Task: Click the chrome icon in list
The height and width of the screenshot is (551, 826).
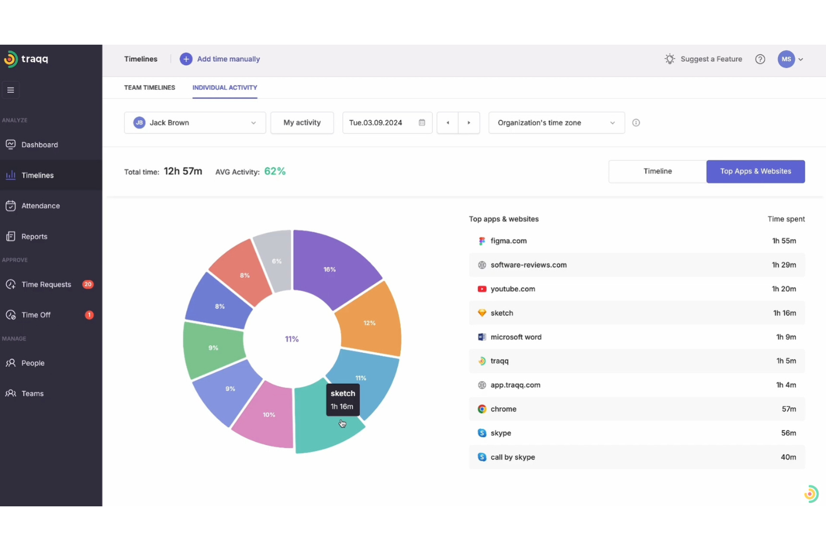Action: [482, 409]
